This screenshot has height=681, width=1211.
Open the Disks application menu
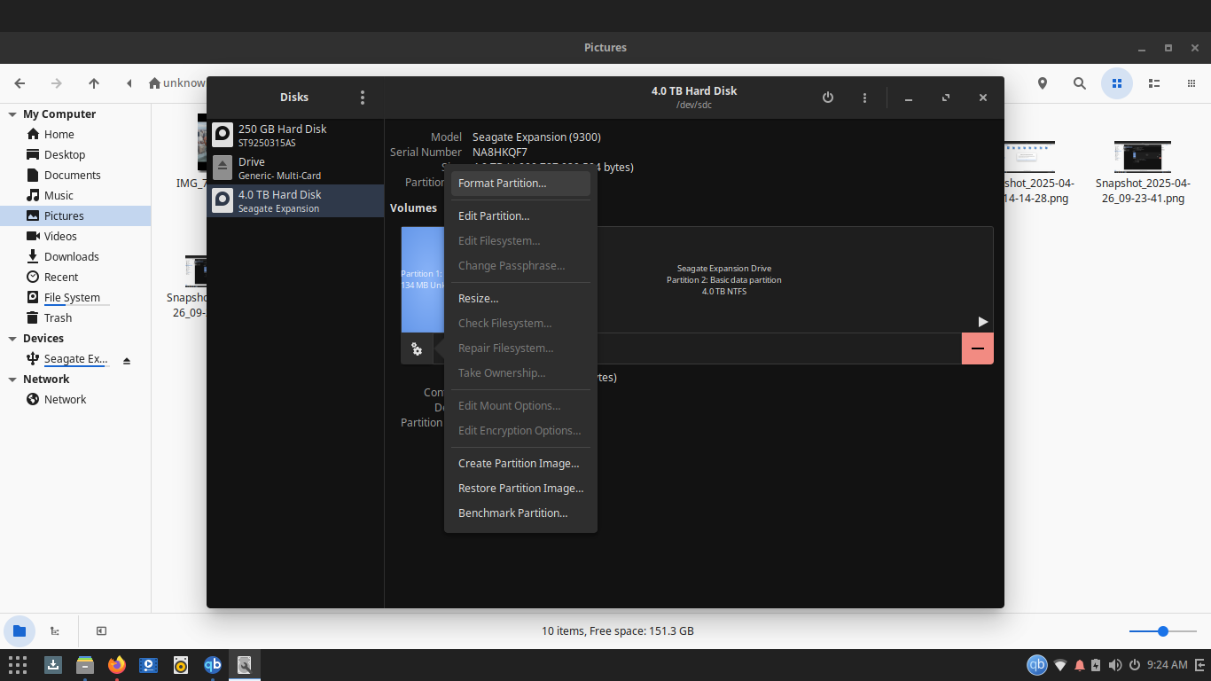(x=362, y=98)
